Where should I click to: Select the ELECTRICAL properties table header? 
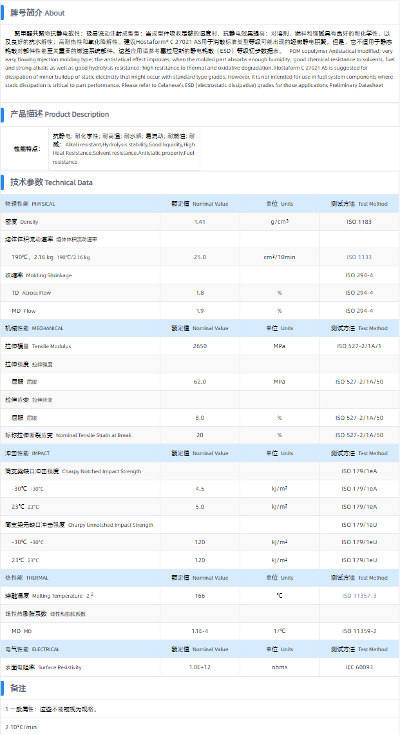click(32, 649)
